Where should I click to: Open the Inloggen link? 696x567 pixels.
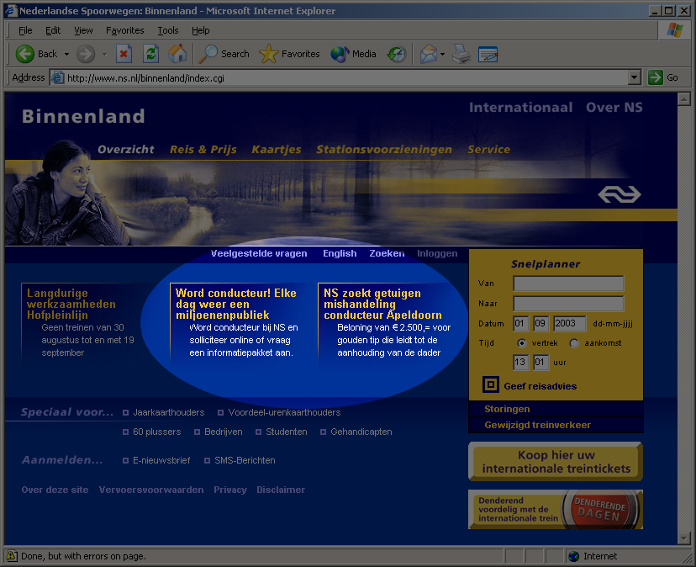click(437, 253)
